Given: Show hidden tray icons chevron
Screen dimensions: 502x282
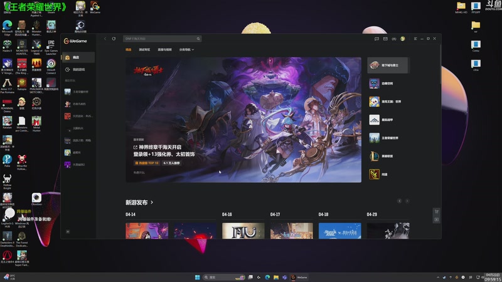Looking at the screenshot, I should tap(437, 277).
